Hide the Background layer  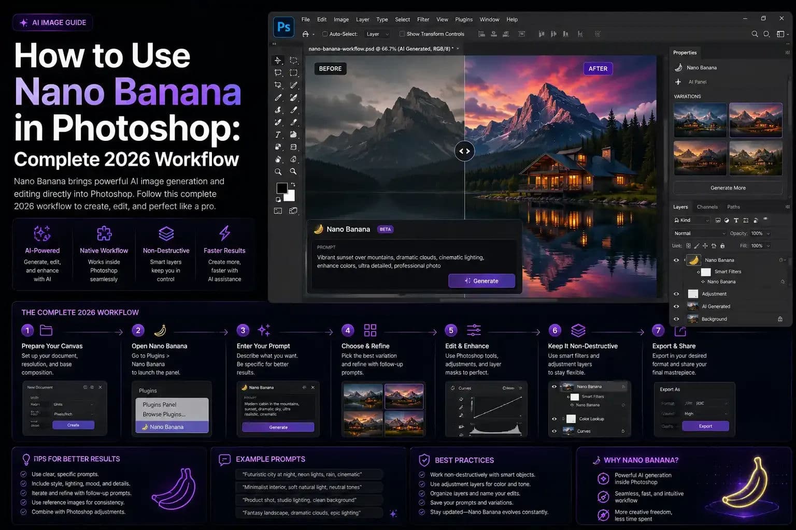(676, 319)
